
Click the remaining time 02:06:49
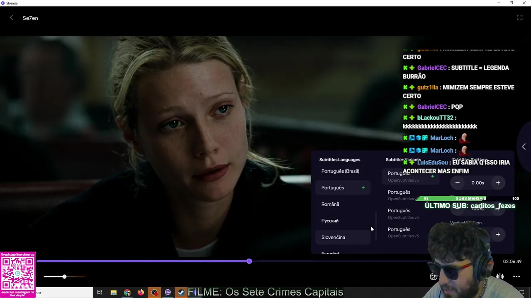point(512,262)
